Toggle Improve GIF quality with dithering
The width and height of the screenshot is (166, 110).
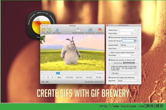click(109, 78)
